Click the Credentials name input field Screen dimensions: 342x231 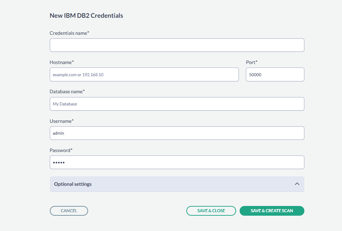[x=177, y=45]
